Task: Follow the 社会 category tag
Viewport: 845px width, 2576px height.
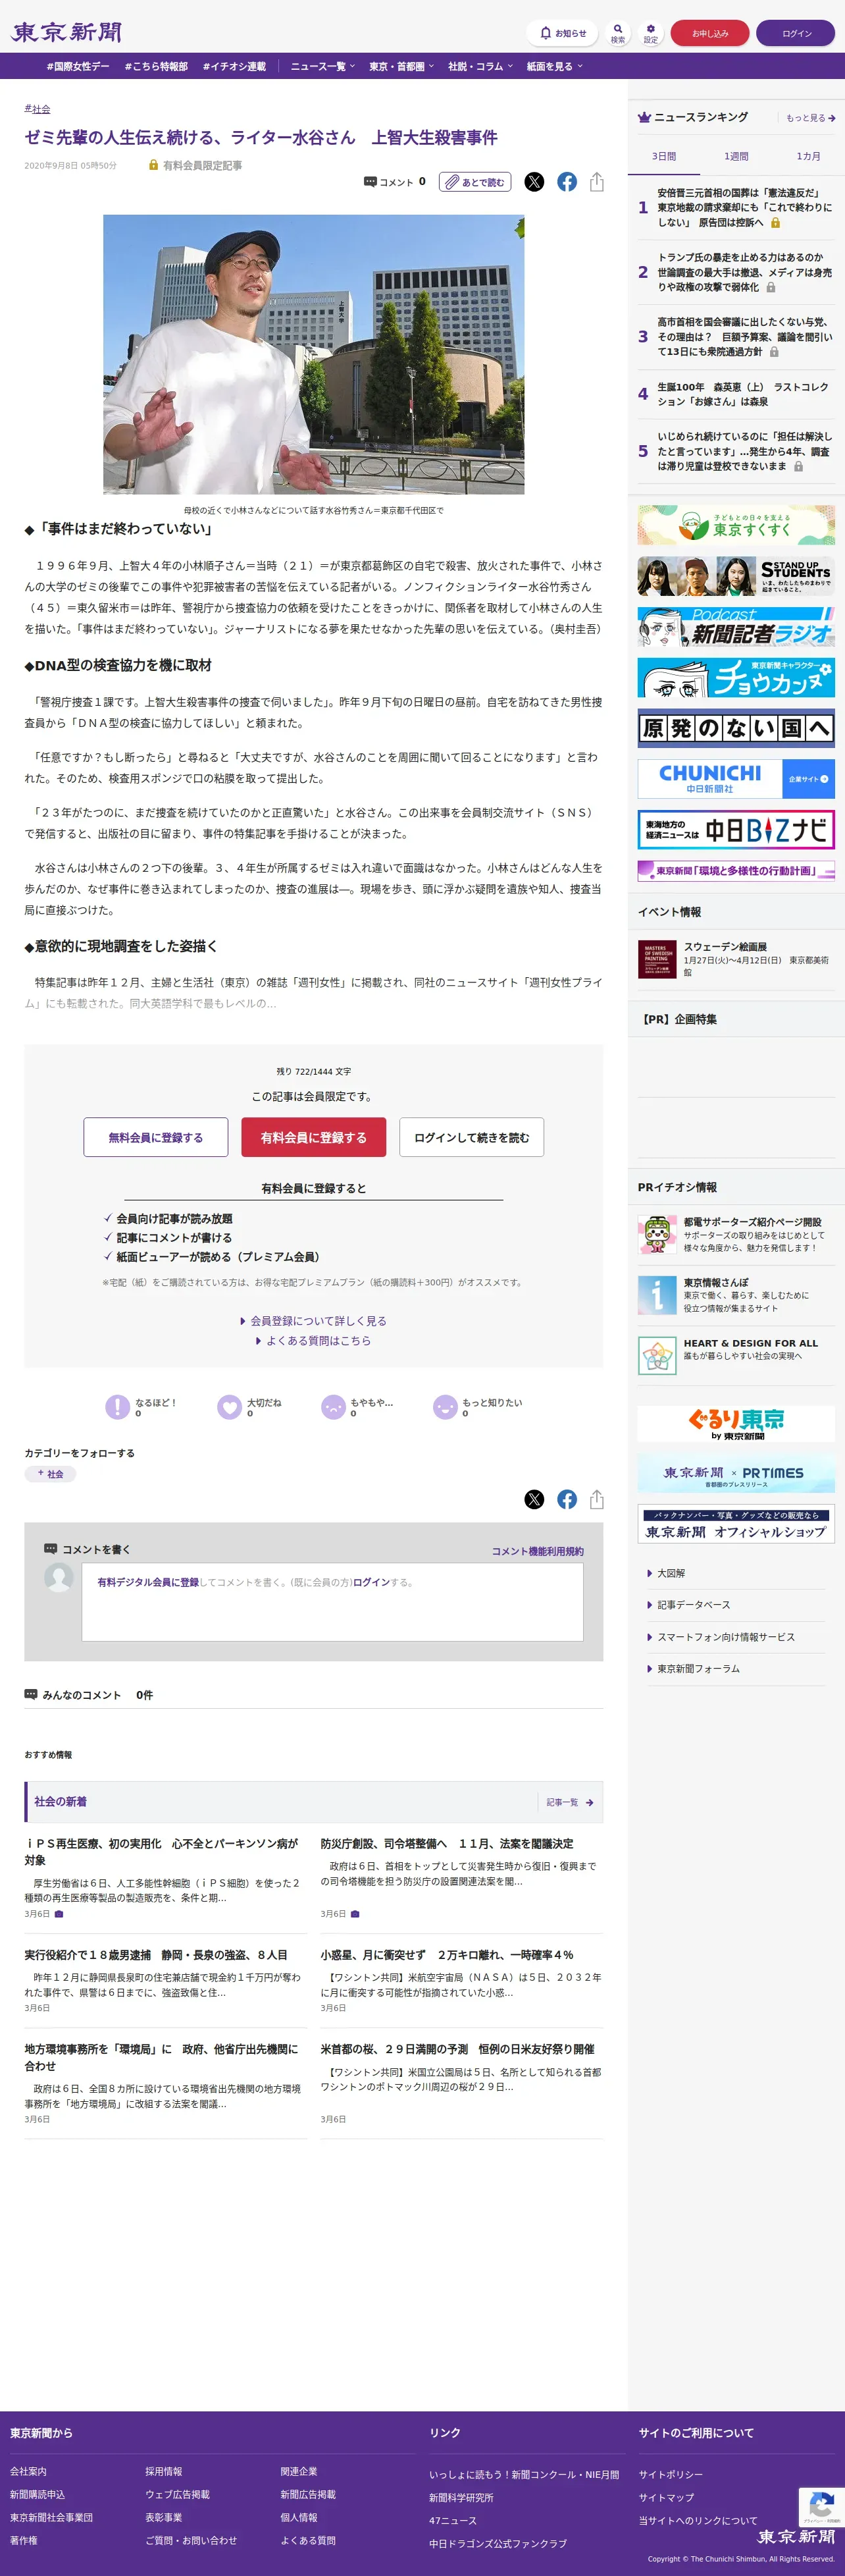Action: [50, 1474]
